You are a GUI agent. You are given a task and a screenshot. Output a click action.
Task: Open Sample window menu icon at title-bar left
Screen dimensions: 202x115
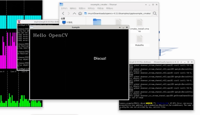pyautogui.click(x=31, y=27)
